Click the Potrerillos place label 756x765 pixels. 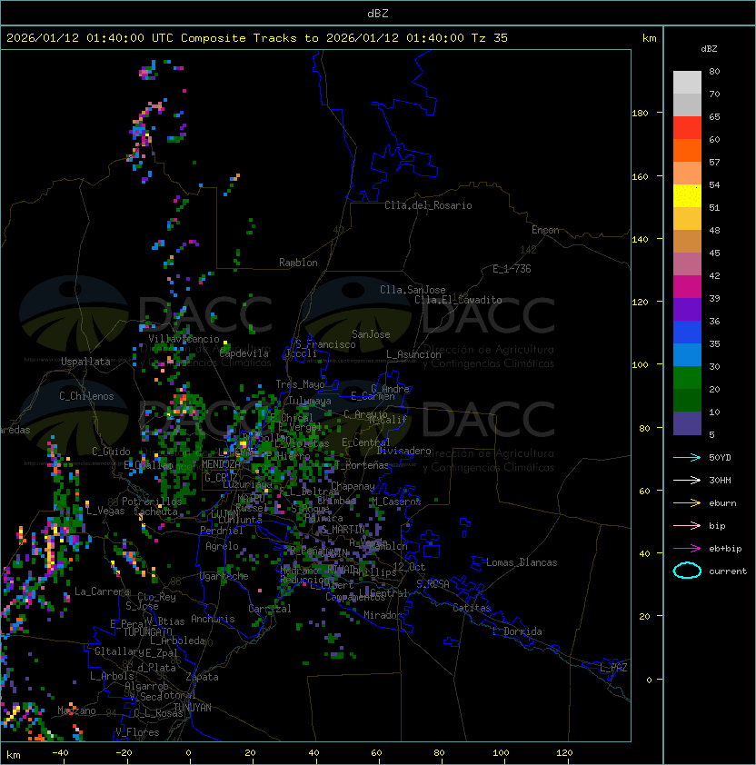point(152,502)
